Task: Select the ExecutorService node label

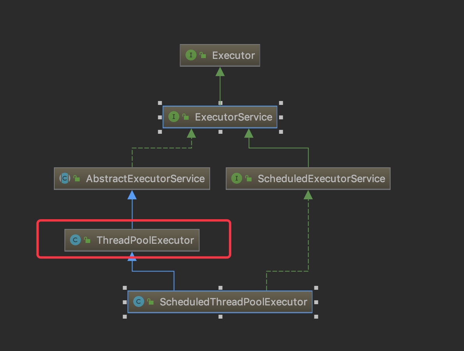Action: tap(234, 117)
